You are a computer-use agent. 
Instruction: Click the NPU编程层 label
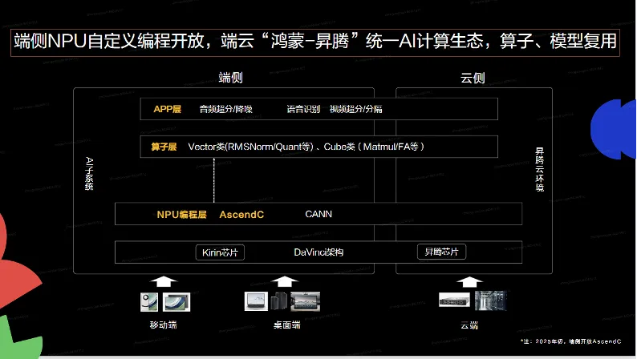[181, 214]
